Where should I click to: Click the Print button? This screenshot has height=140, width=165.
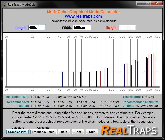tap(78, 132)
